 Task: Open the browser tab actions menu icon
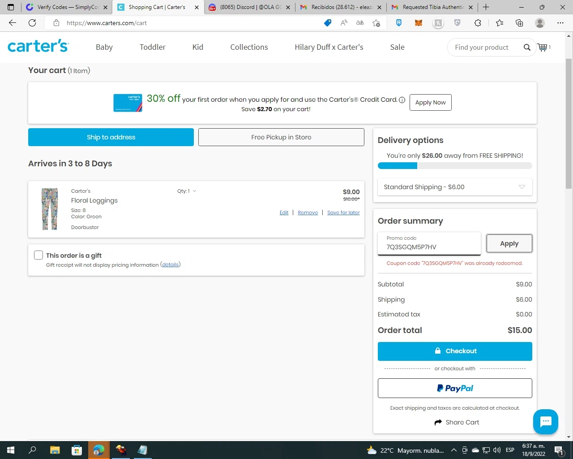click(x=11, y=7)
